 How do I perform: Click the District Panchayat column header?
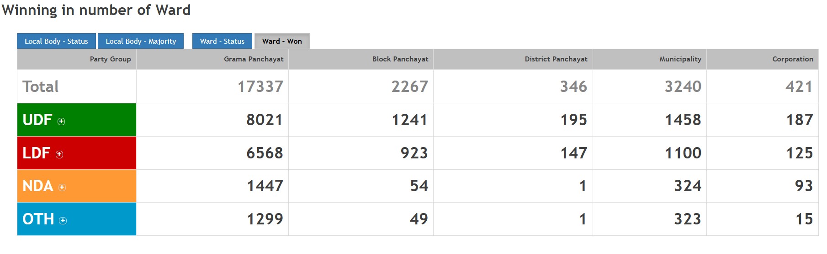556,59
